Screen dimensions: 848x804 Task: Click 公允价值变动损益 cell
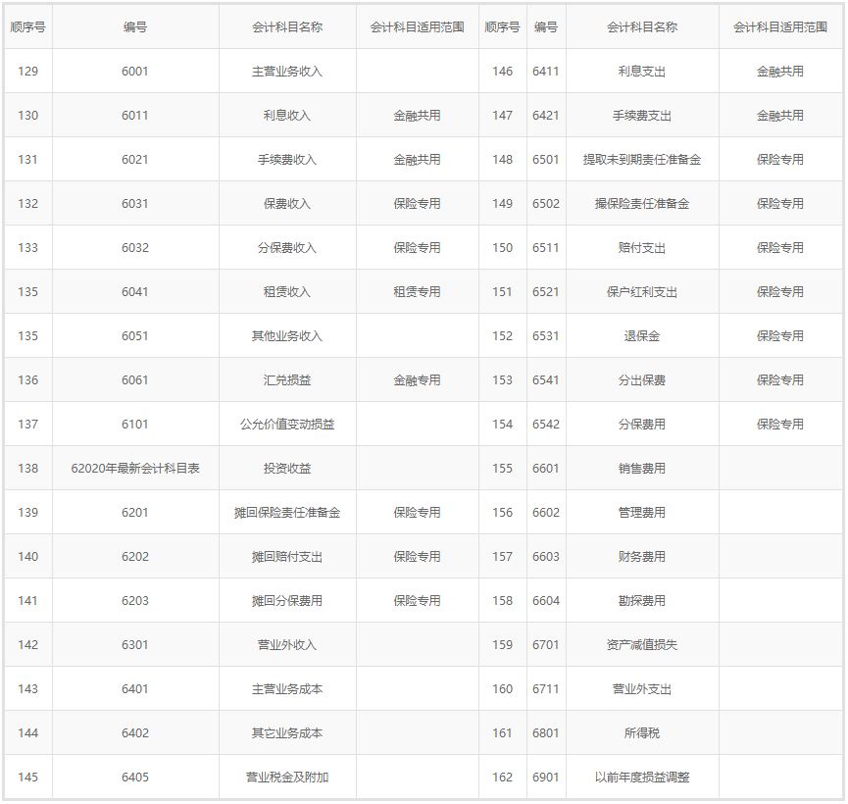point(287,425)
